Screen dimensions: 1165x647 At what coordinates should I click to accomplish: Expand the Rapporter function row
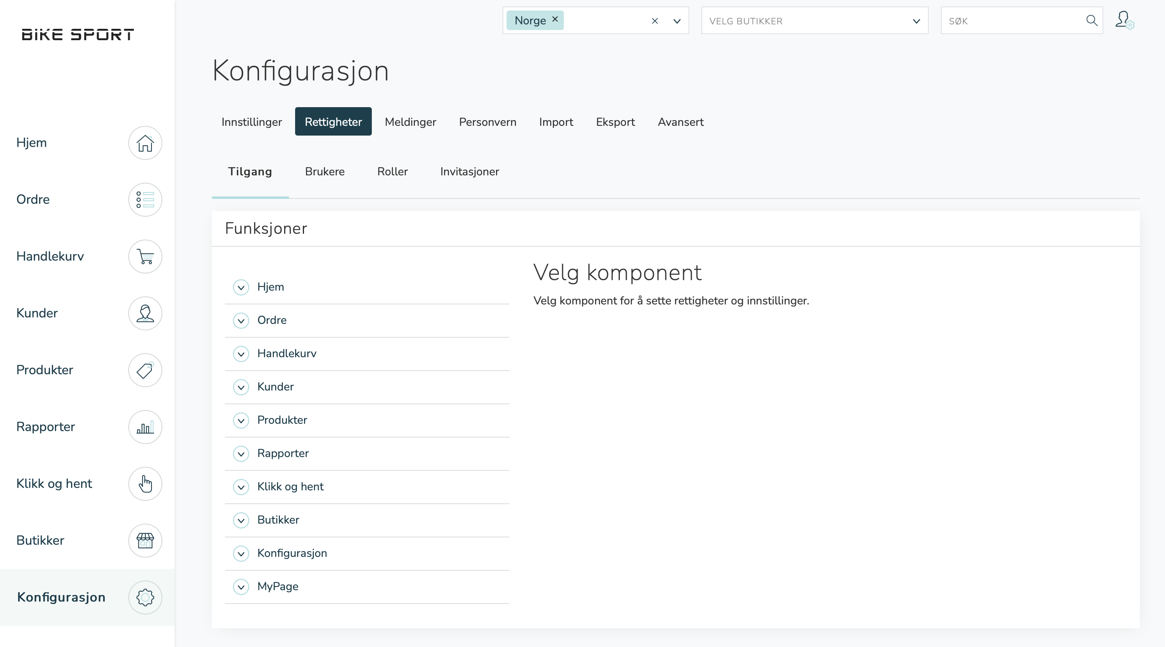pyautogui.click(x=241, y=453)
